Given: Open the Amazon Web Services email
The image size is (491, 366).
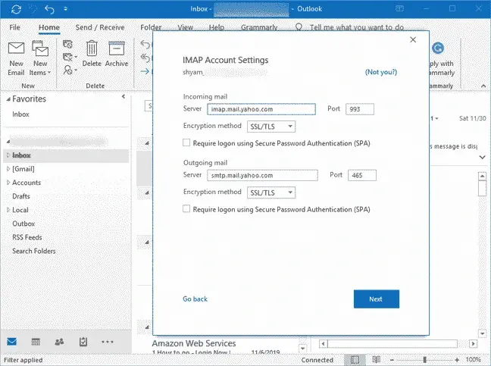Looking at the screenshot, I should 216,347.
